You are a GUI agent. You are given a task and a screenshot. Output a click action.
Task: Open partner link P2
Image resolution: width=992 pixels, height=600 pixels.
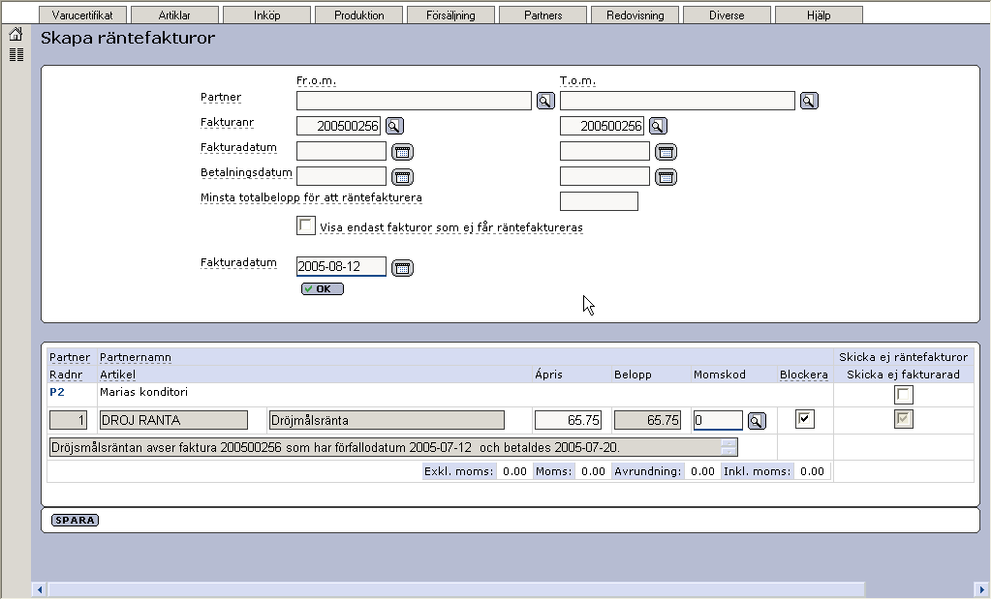tap(57, 392)
